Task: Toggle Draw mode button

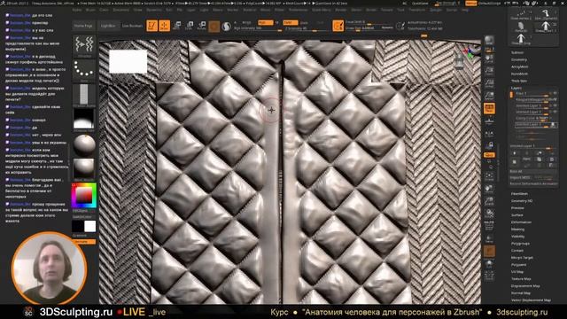Action: [x=165, y=26]
